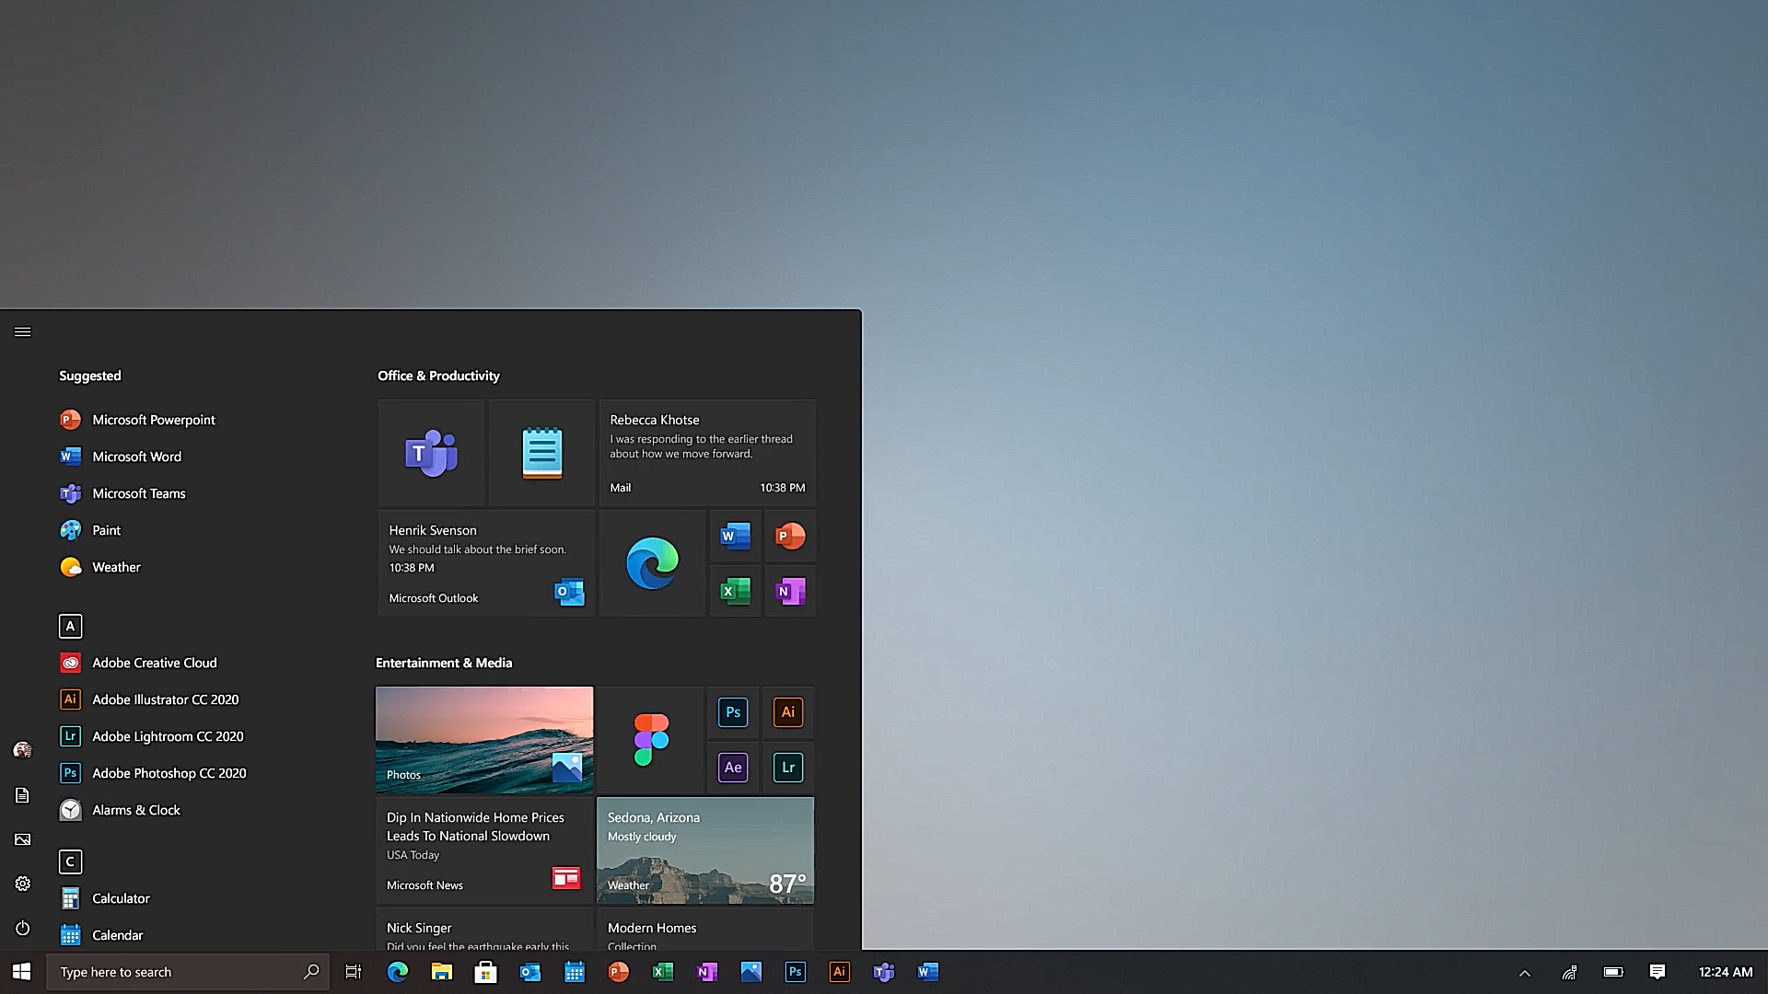The image size is (1768, 994).
Task: Open Adobe Illustrator CC 2020
Action: coord(165,698)
